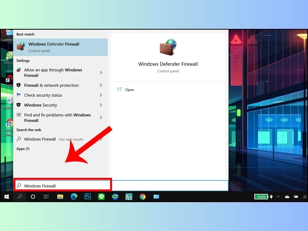Viewport: 308px width, 231px height.
Task: Click the power plug tray icon
Action: coord(271,197)
